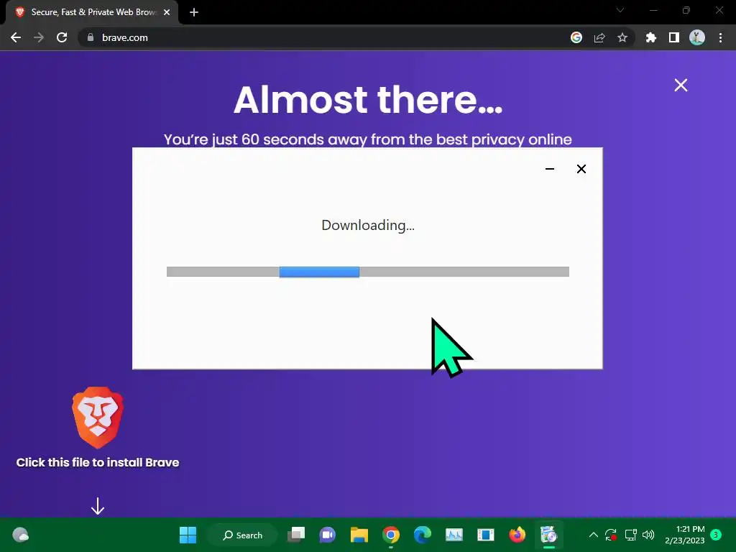Open File Explorer from taskbar

tap(359, 535)
